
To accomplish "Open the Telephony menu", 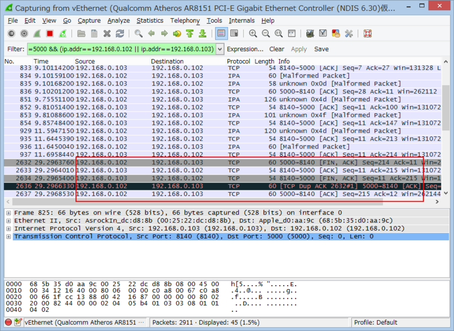I will (x=185, y=20).
